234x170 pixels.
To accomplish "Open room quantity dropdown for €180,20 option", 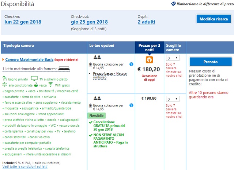I will coord(173,58).
